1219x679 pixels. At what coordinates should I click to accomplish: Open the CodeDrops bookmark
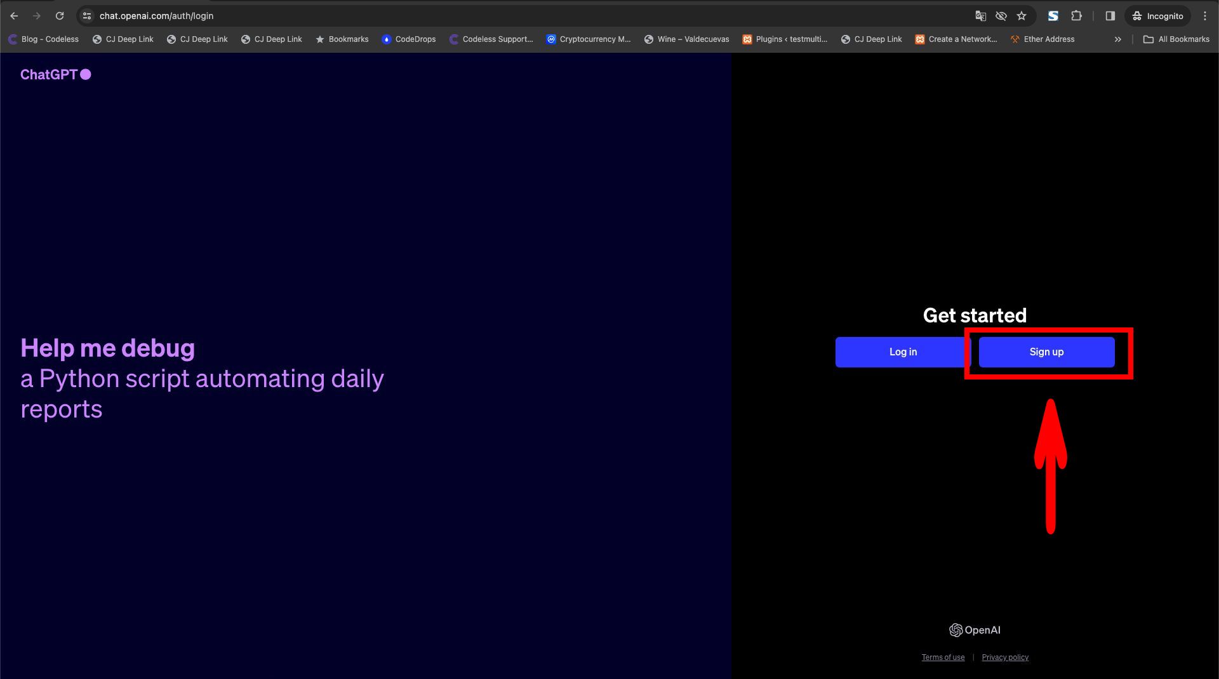pos(408,39)
